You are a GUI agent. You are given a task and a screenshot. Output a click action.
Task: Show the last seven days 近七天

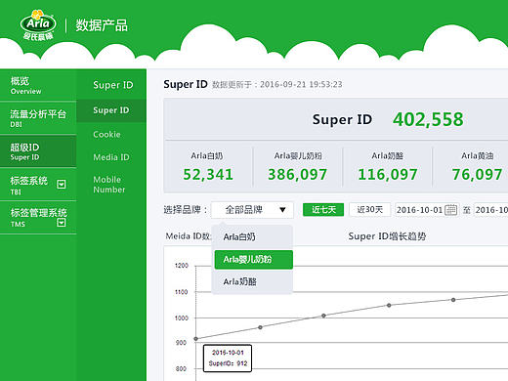click(x=323, y=209)
